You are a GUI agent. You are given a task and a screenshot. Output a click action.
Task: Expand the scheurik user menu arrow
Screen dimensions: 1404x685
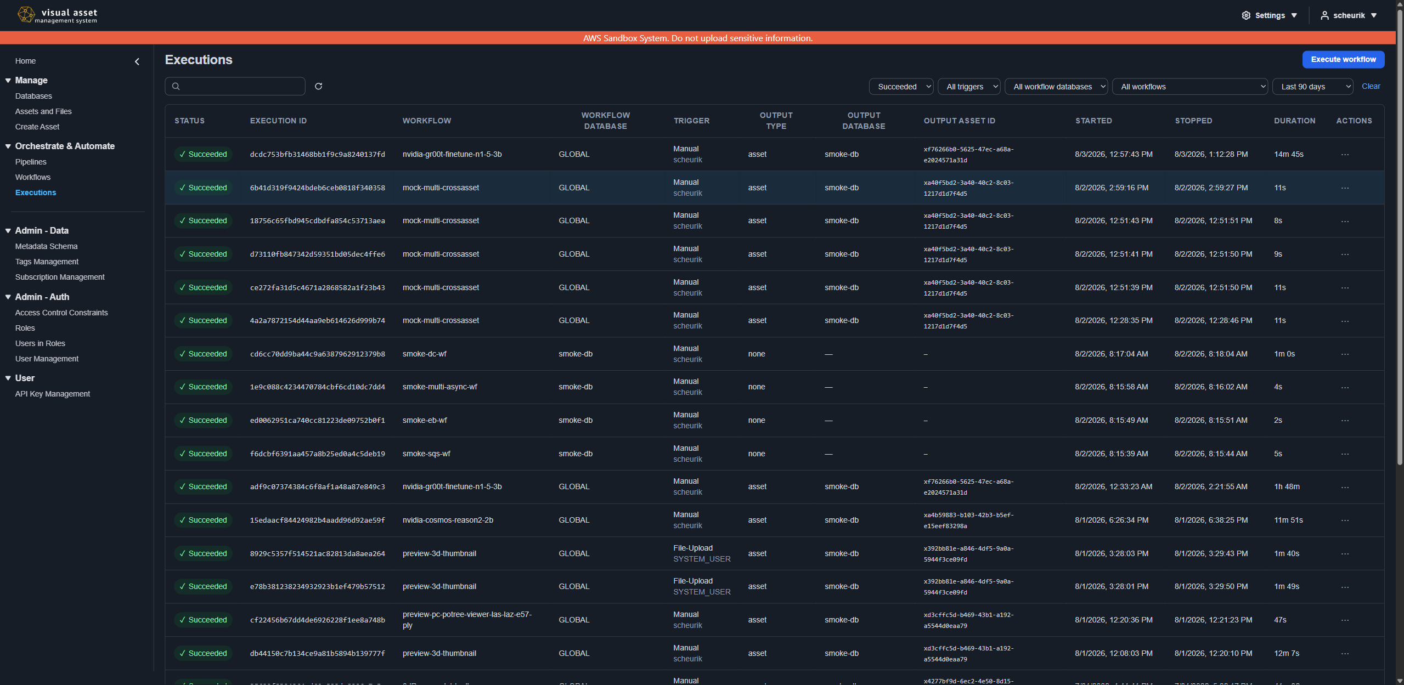click(x=1373, y=15)
